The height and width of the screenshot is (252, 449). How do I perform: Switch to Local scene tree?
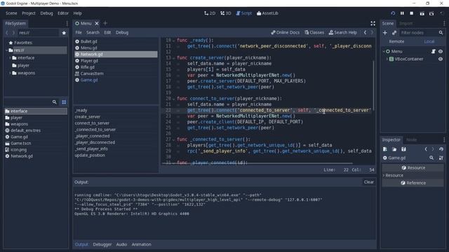429,41
